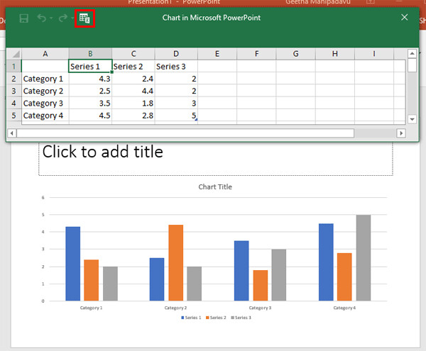Click the spreadsheet's down scroll arrow

412,118
